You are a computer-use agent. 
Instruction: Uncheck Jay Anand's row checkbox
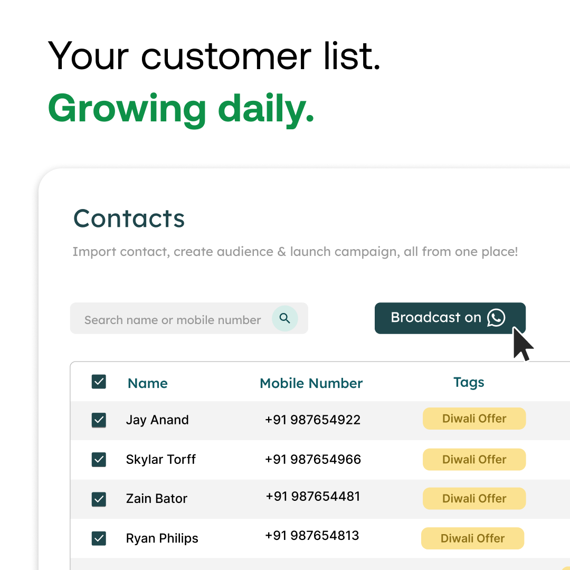tap(99, 420)
